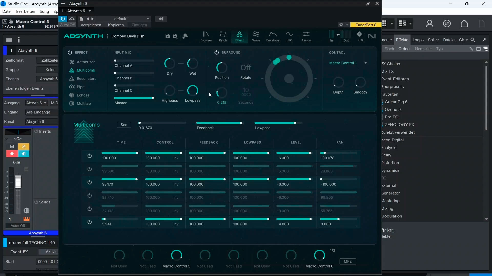
Task: Open the Absynth Browser page
Action: point(206,36)
